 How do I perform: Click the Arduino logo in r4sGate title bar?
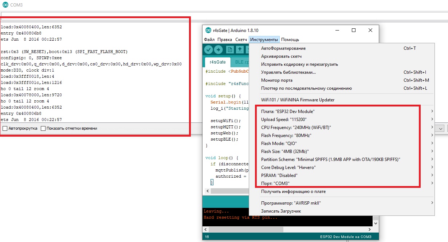coord(208,31)
